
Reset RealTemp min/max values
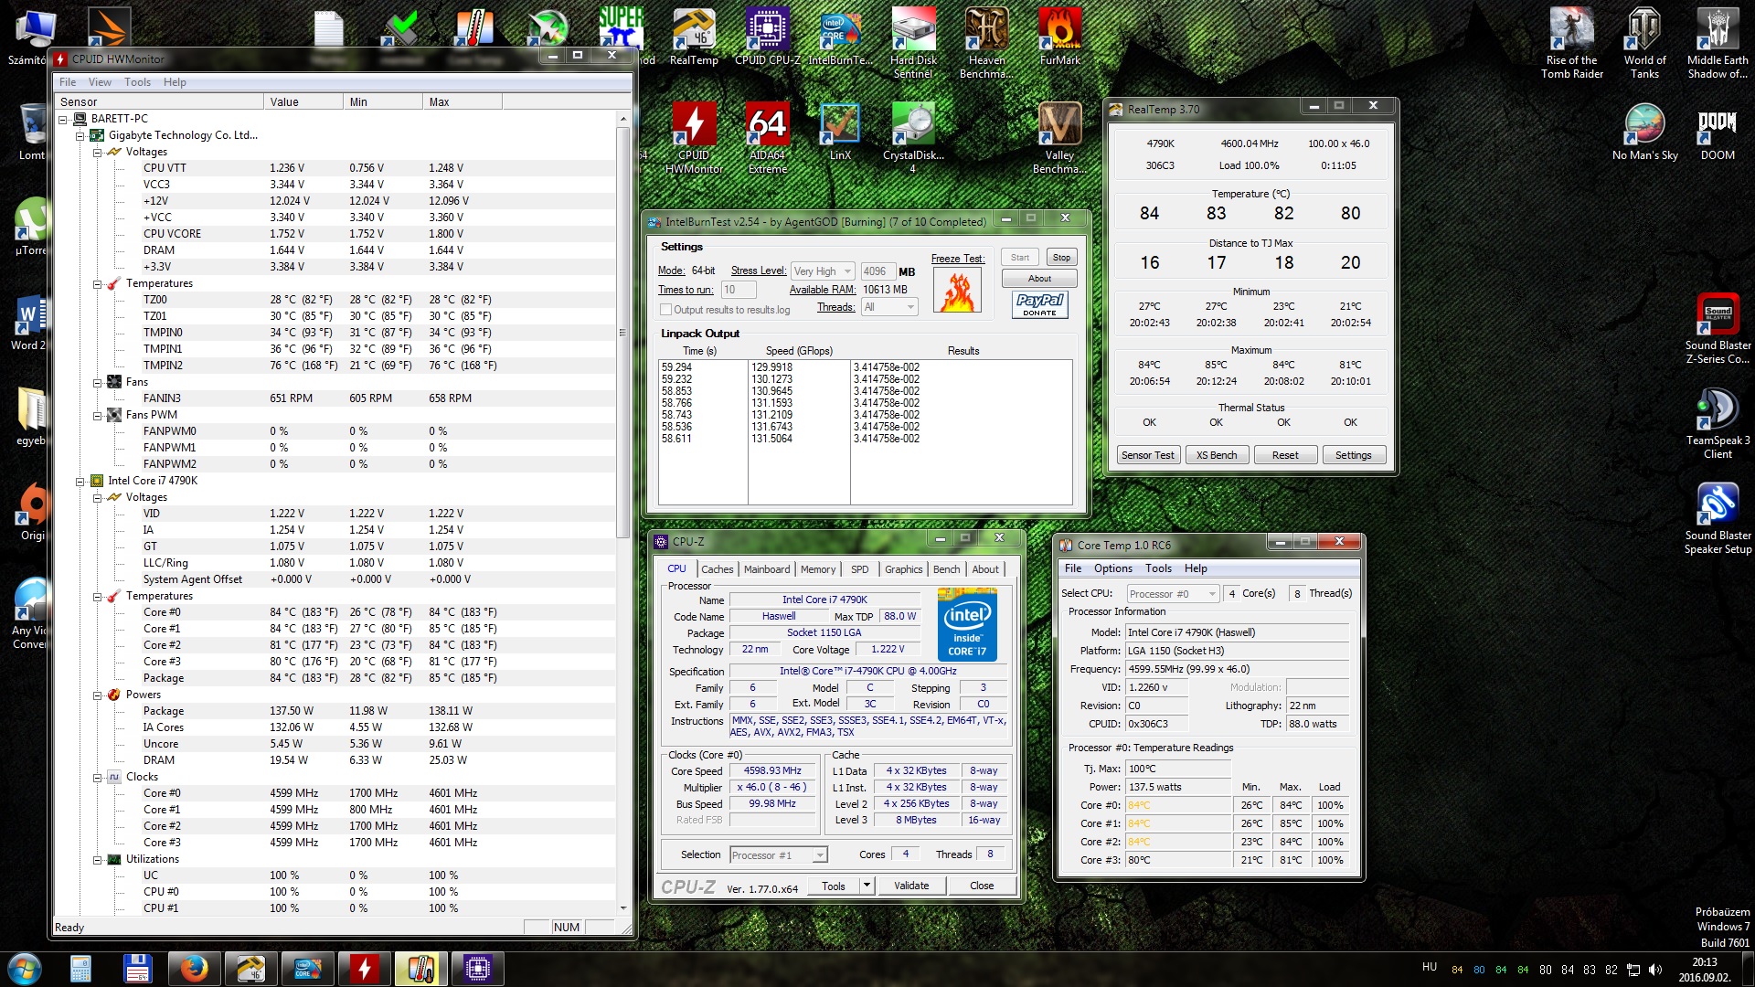[x=1284, y=455]
